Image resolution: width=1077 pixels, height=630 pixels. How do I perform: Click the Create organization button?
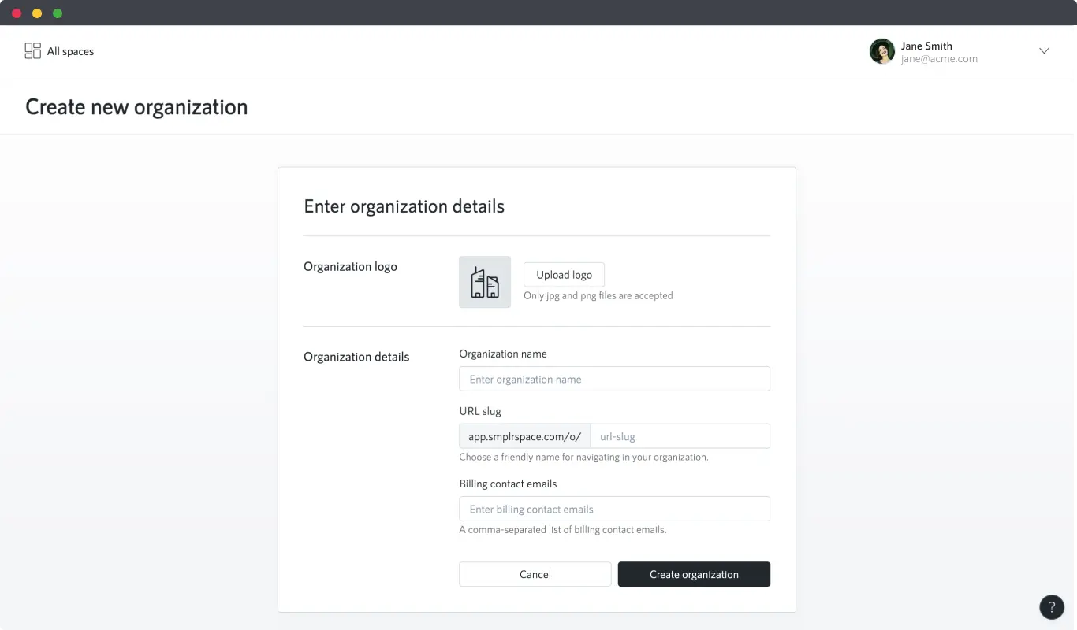pyautogui.click(x=694, y=574)
